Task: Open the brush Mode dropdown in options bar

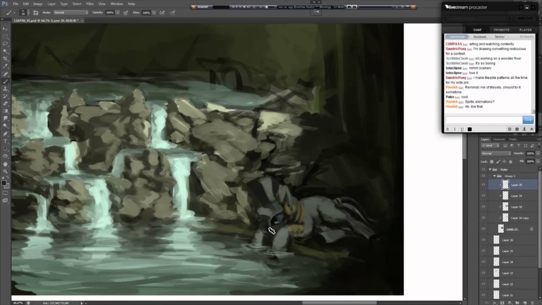Action: [x=71, y=13]
